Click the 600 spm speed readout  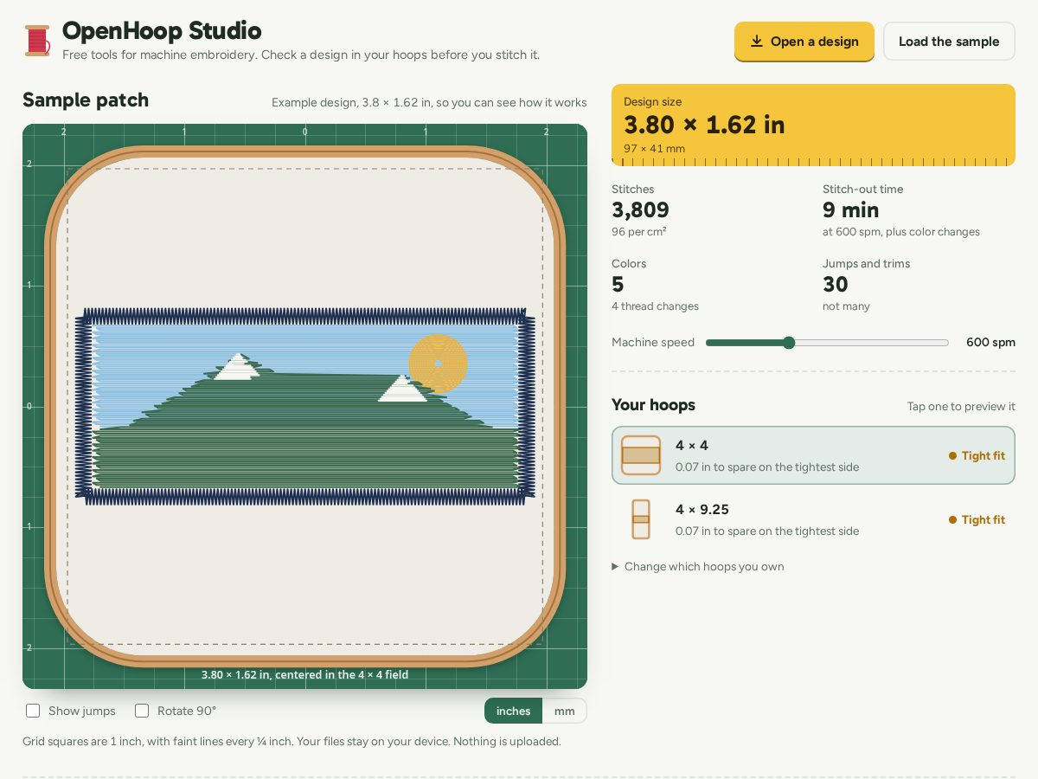990,343
